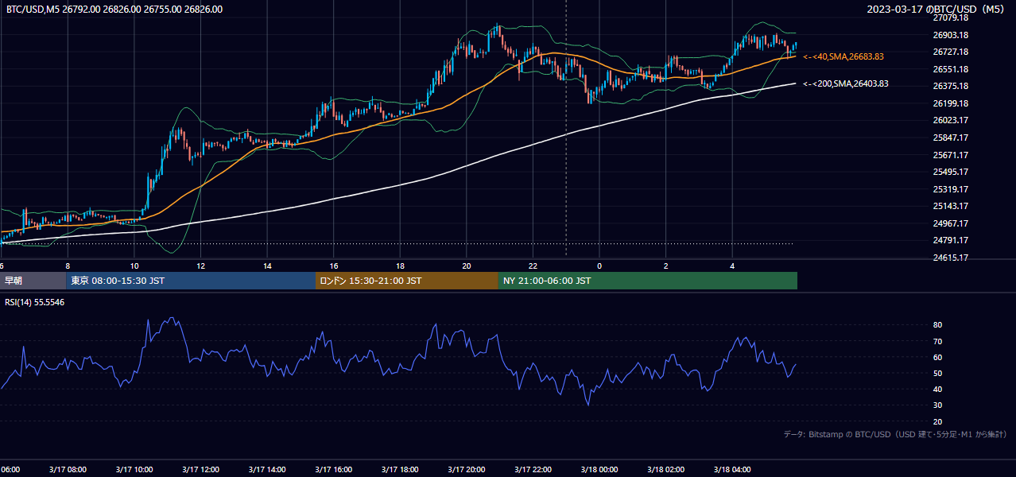Click price axis value 26903.18
The image size is (1016, 477).
pyautogui.click(x=950, y=35)
